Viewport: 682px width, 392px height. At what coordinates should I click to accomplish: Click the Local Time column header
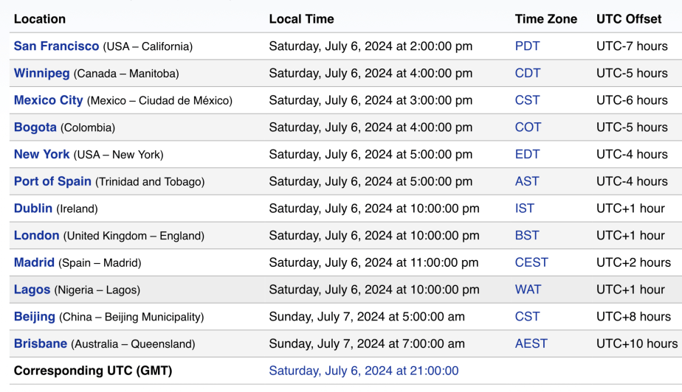click(x=301, y=19)
